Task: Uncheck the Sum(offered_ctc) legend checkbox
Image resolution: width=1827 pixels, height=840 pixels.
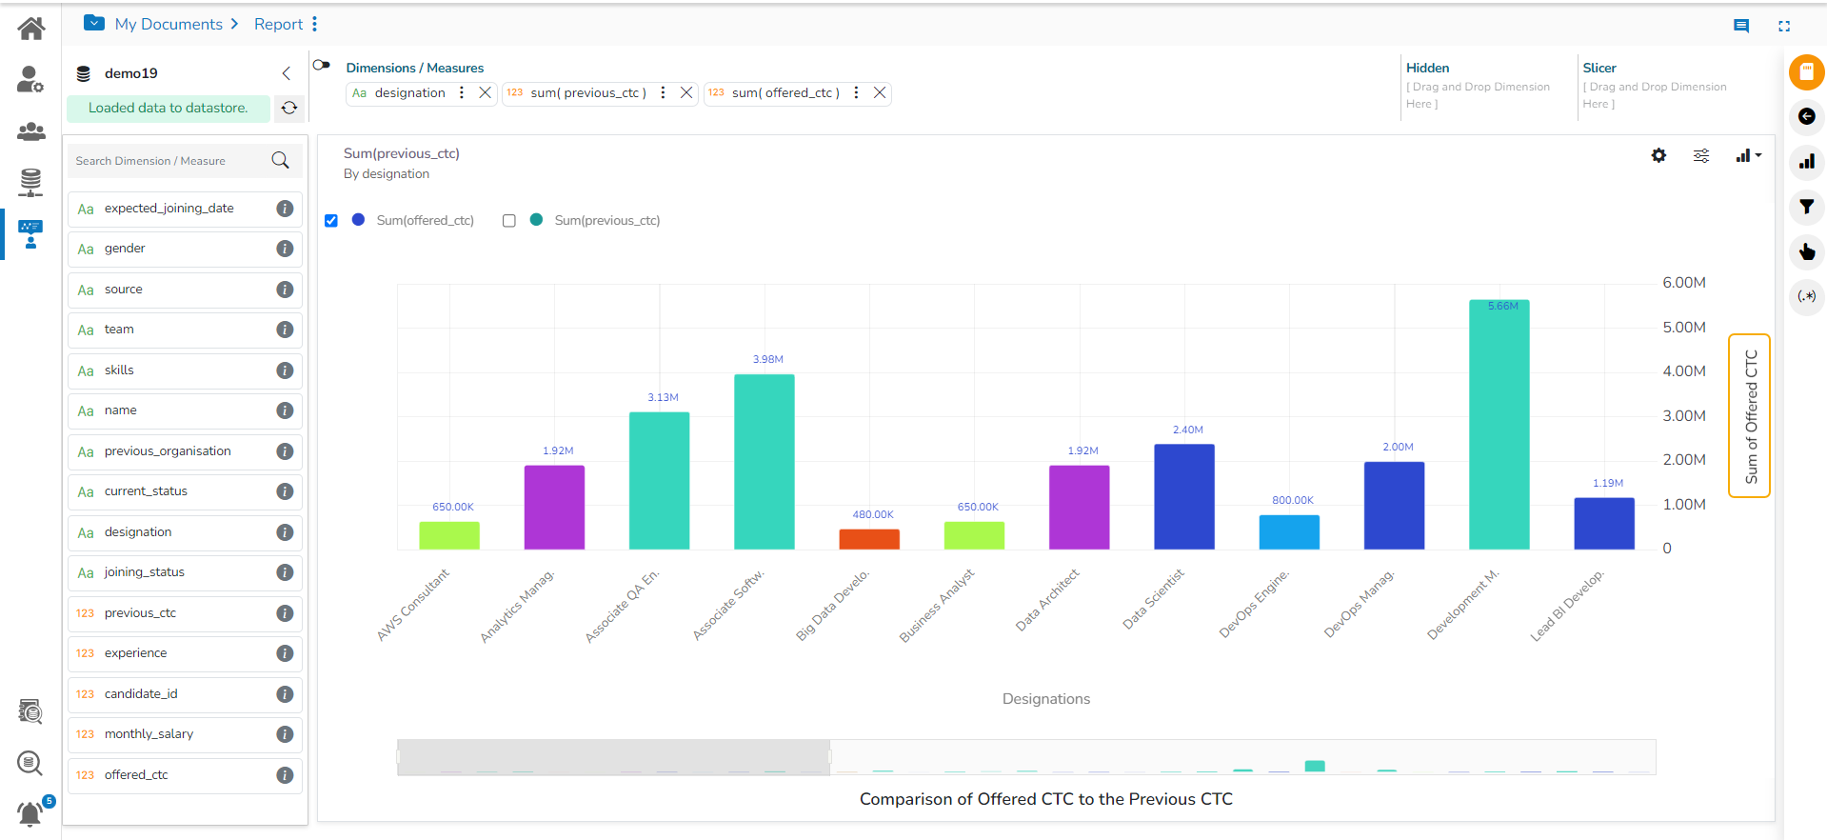Action: click(x=331, y=221)
